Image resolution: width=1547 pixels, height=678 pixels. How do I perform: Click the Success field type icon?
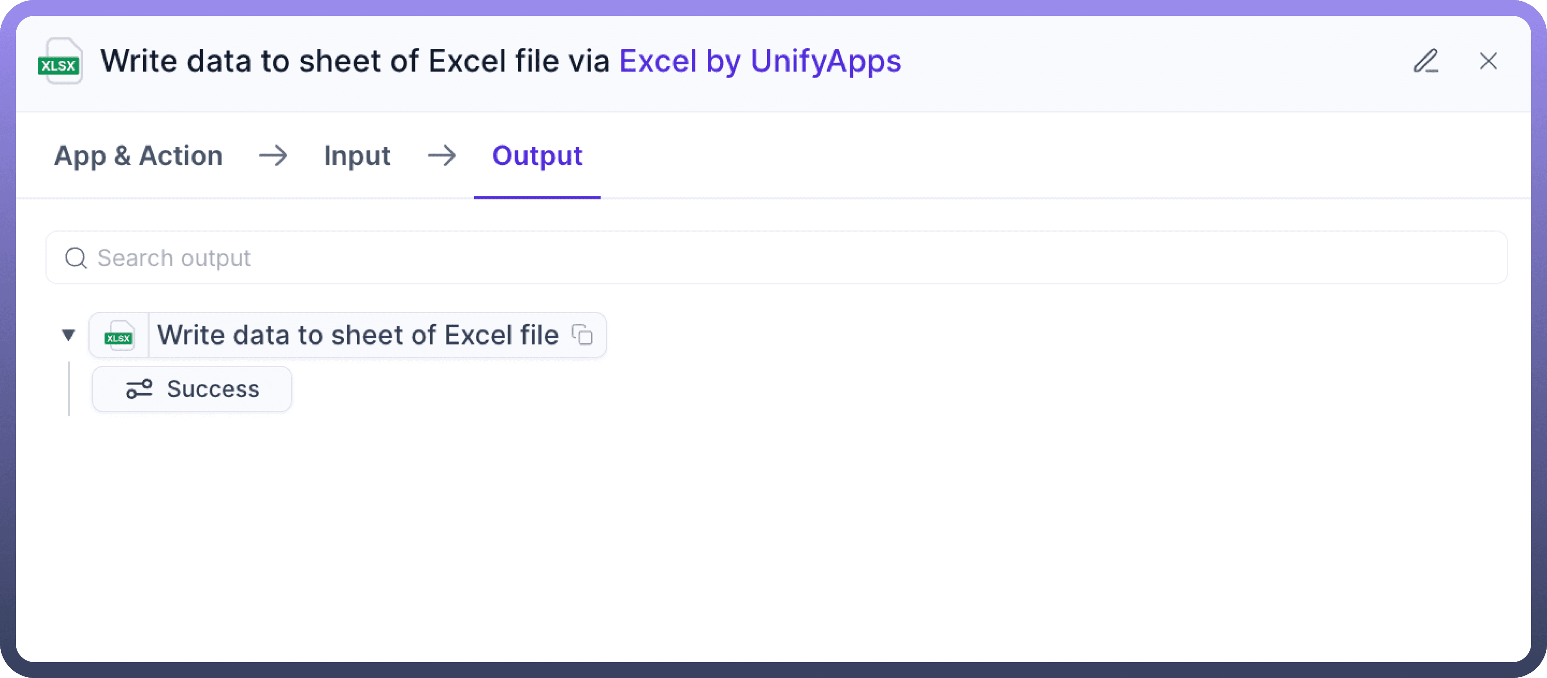[x=139, y=389]
